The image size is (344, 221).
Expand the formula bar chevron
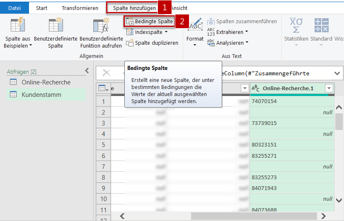pyautogui.click(x=337, y=73)
